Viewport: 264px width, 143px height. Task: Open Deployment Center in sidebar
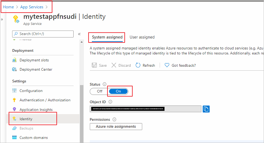[x=35, y=69]
